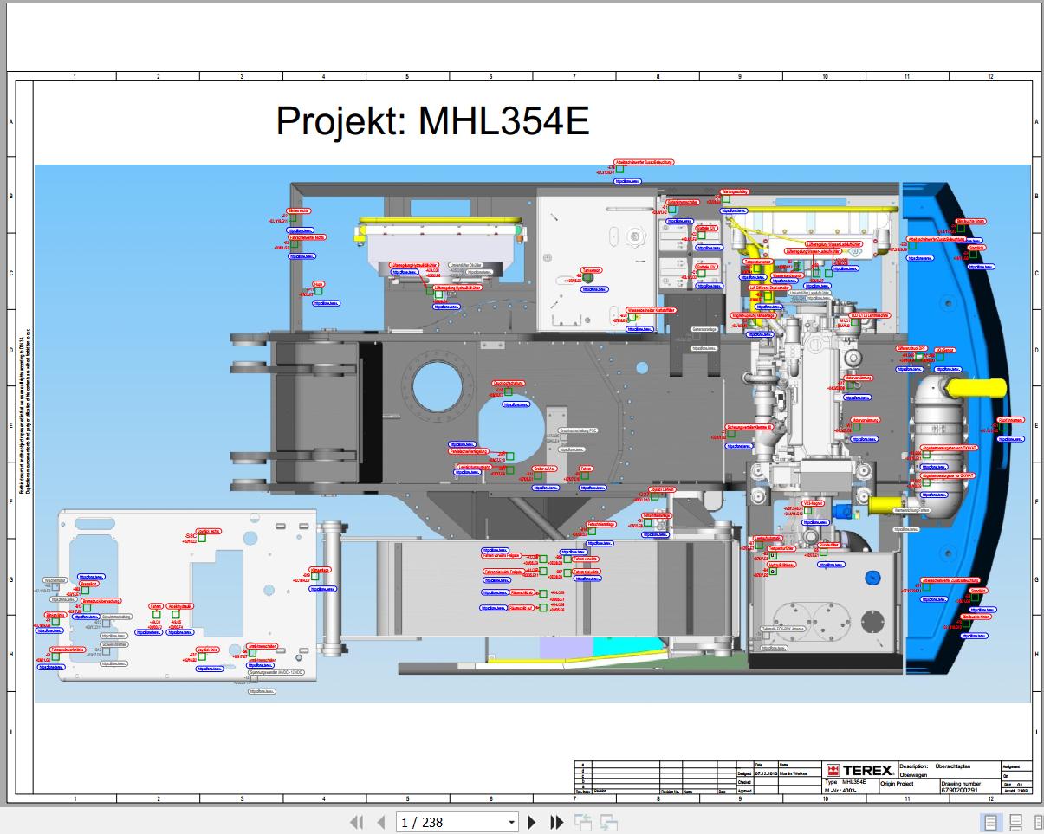1044x834 pixels.
Task: Select the Tankgeber red label
Action: tap(592, 270)
